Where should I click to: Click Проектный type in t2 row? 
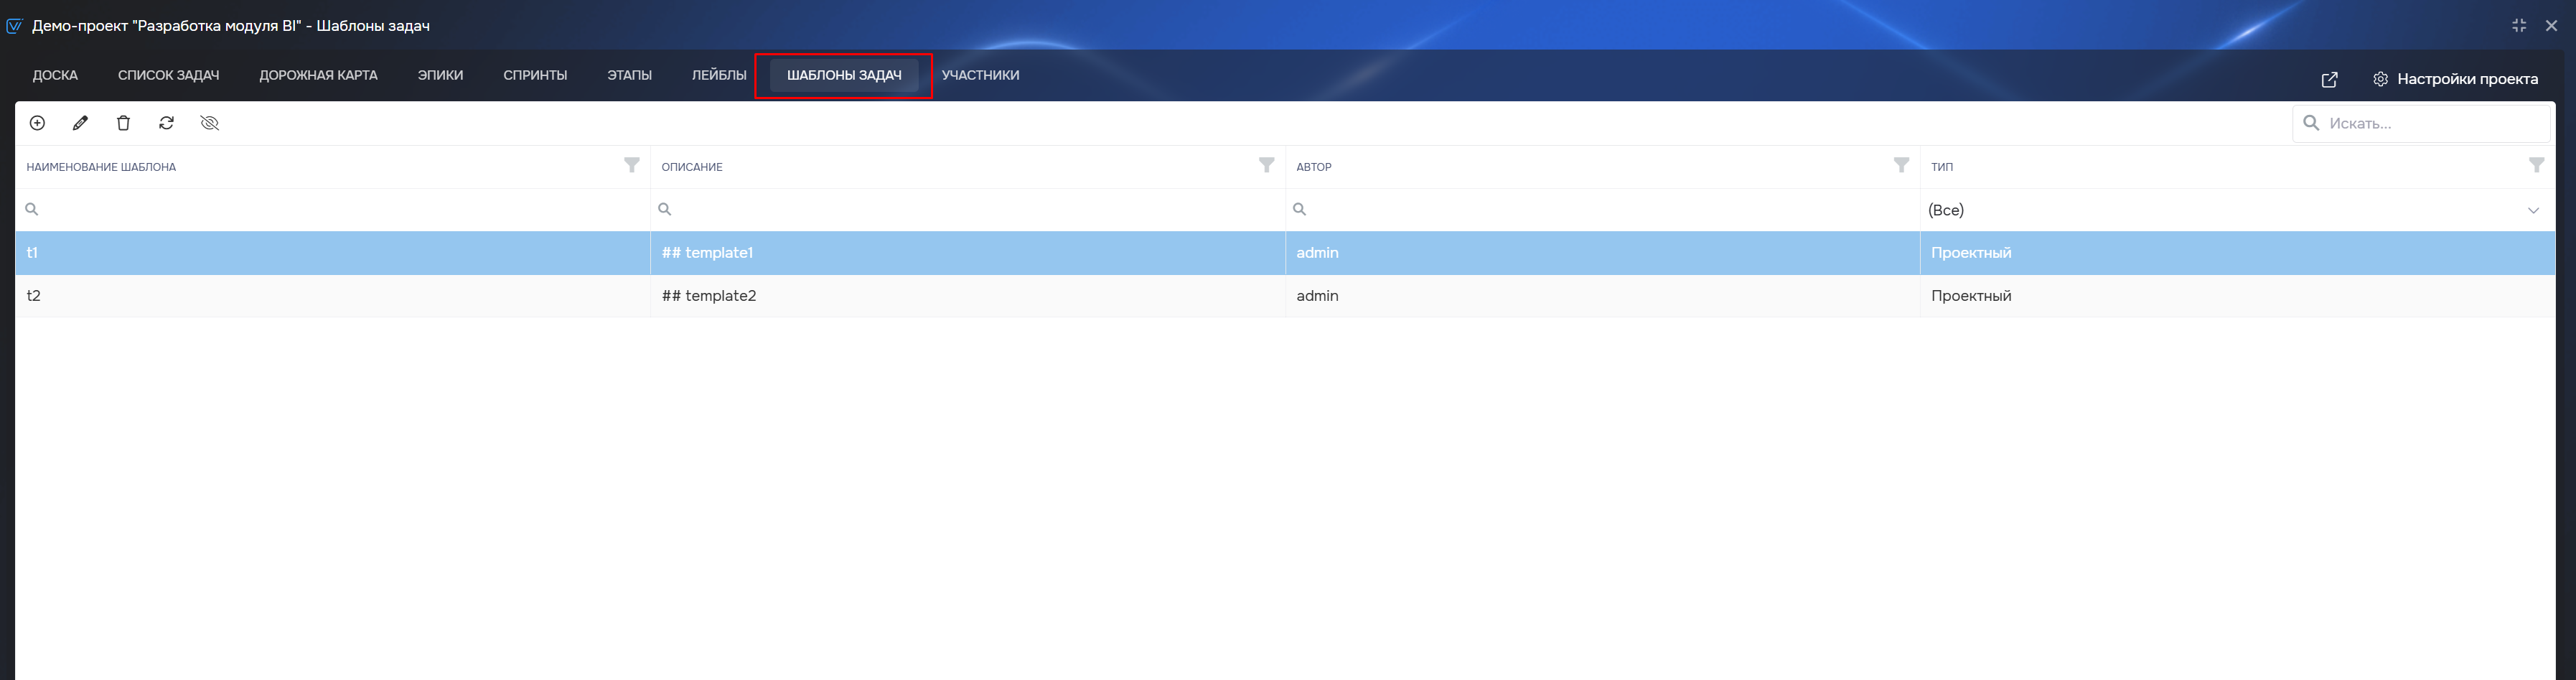click(x=2237, y=296)
